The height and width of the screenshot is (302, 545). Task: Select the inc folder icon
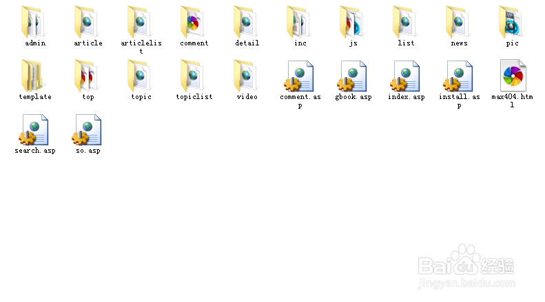pyautogui.click(x=299, y=22)
